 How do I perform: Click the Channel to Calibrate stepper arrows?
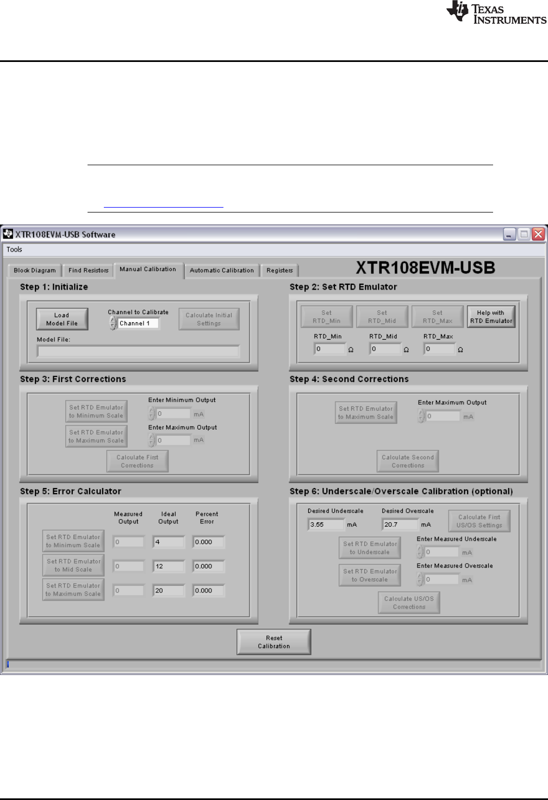click(x=113, y=323)
